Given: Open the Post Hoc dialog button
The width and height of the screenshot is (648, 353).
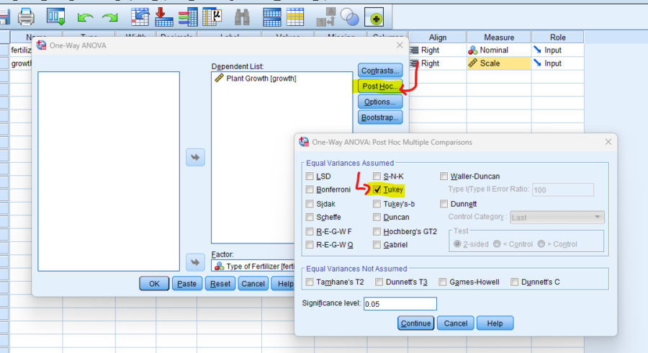Looking at the screenshot, I should [379, 86].
